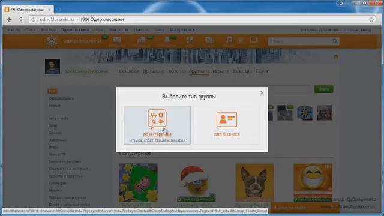
Task: Open 'Все проекты' dropdown in top bar
Action: tap(182, 29)
